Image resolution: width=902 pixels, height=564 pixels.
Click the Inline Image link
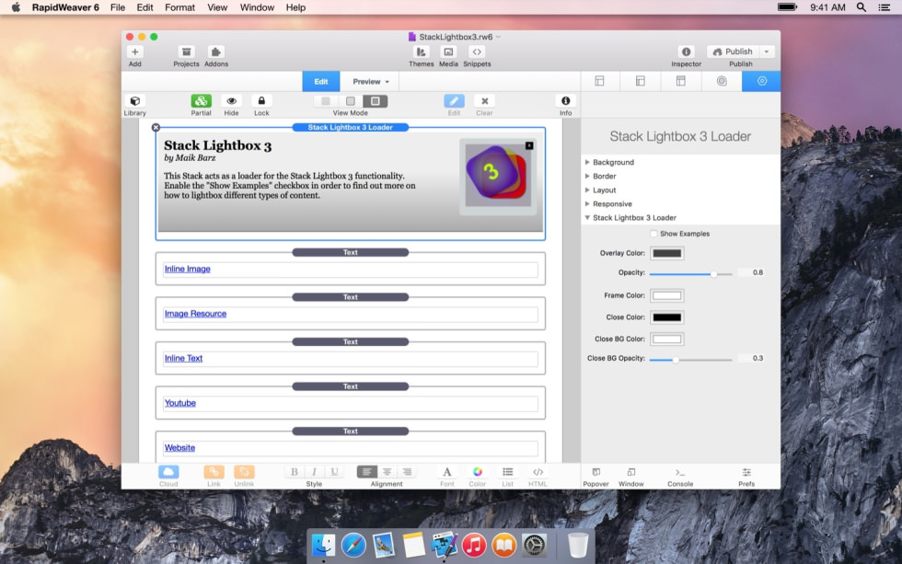tap(188, 269)
